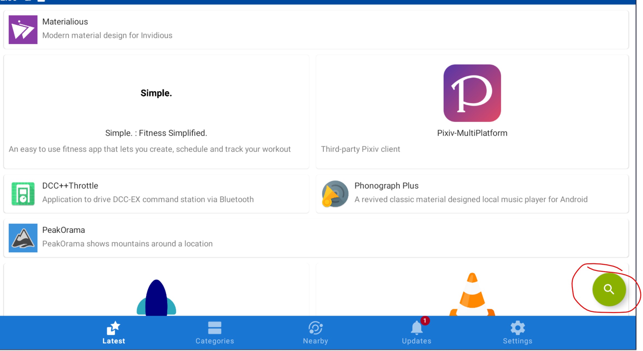643x351 pixels.
Task: Open the Pixiv-MultiPlatform purple P icon
Action: [472, 93]
